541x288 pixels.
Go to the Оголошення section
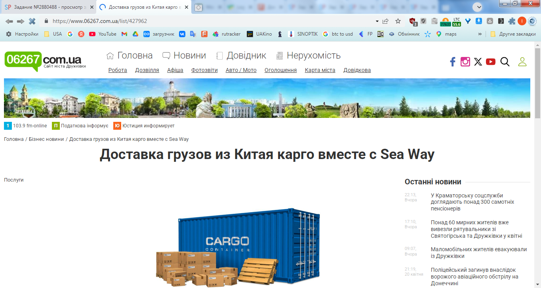[281, 70]
